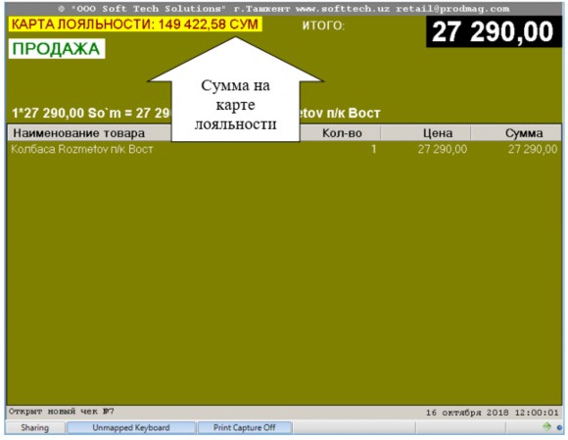Click the ИТОГО label
The image size is (568, 440).
click(323, 25)
